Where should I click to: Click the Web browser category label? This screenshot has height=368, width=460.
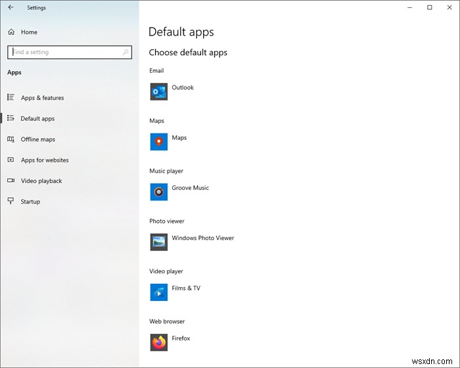coord(167,321)
